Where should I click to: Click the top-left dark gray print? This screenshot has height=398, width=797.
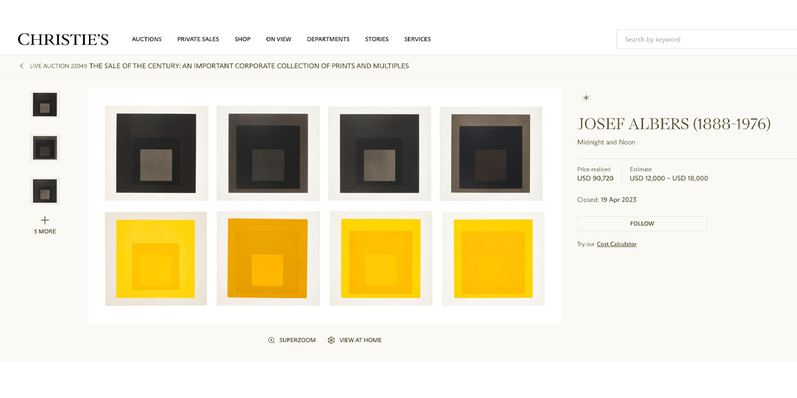click(x=156, y=153)
